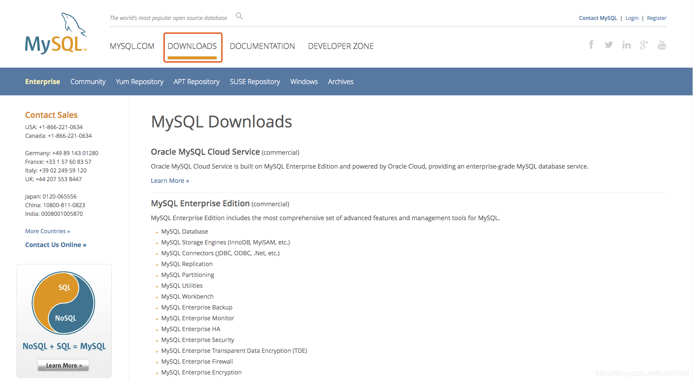Click 'MySQL Database' list item
Image resolution: width=693 pixels, height=381 pixels.
click(185, 231)
